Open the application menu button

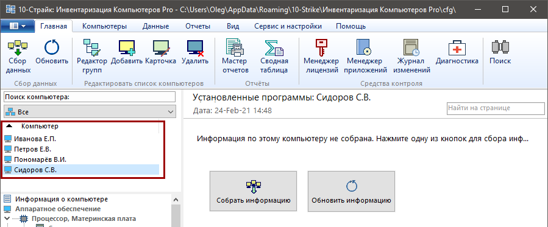point(18,26)
